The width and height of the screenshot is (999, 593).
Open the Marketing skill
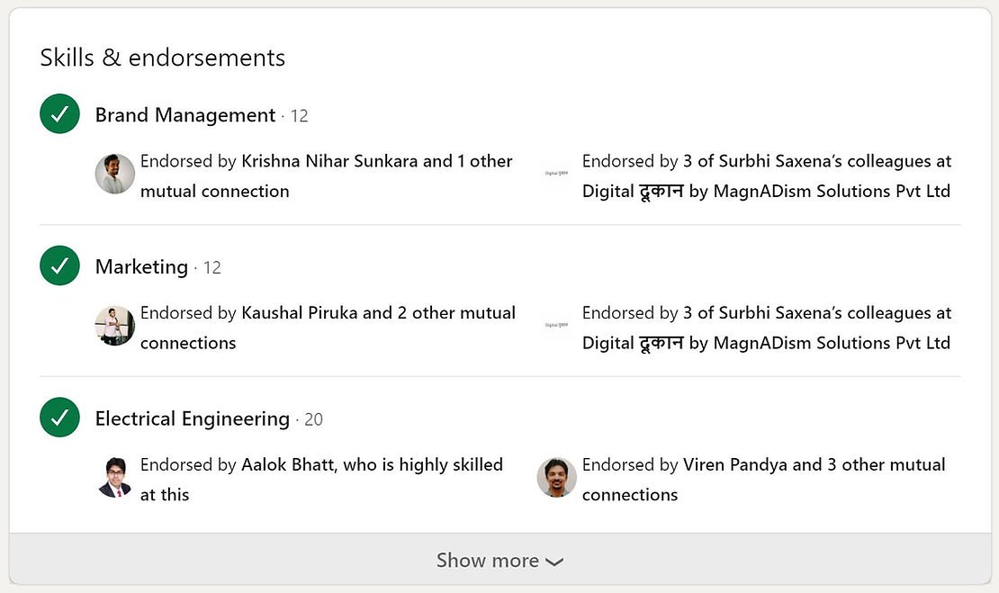(141, 267)
